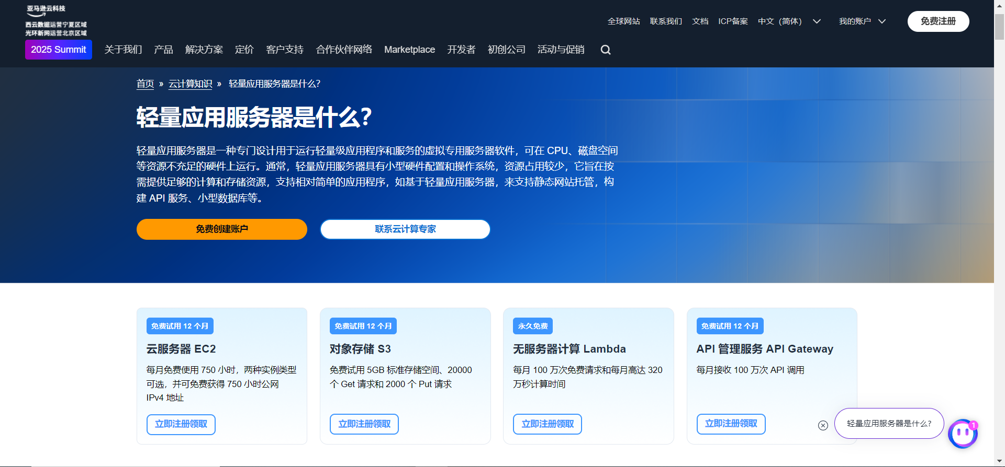
Task: Open the 客户支持 menu
Action: (x=285, y=50)
